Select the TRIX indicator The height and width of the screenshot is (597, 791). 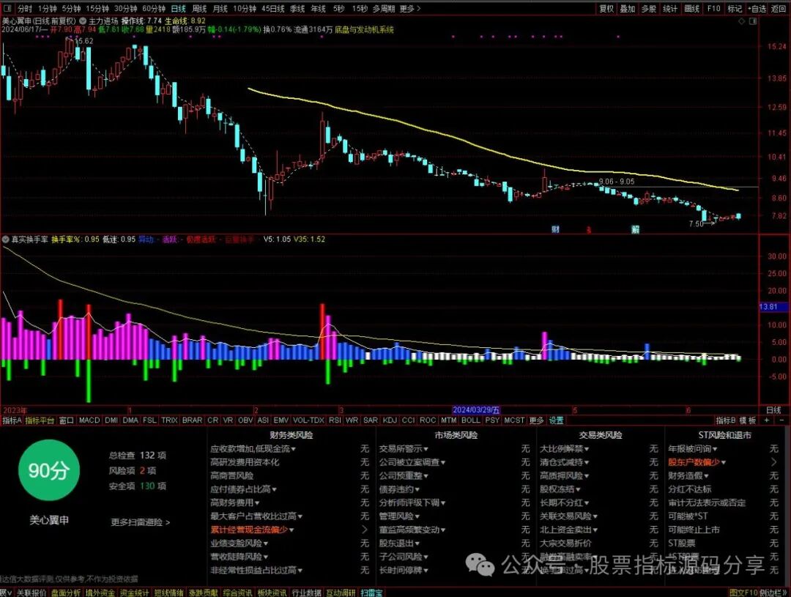(169, 420)
